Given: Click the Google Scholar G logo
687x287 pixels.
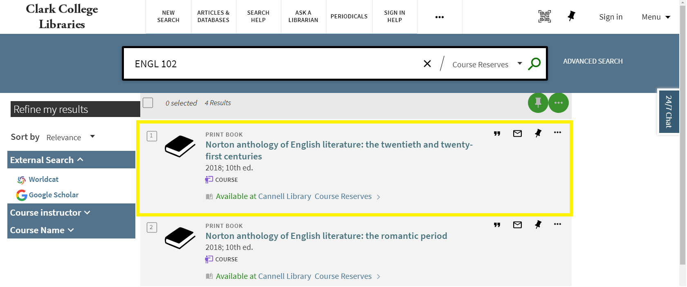Looking at the screenshot, I should coord(22,195).
